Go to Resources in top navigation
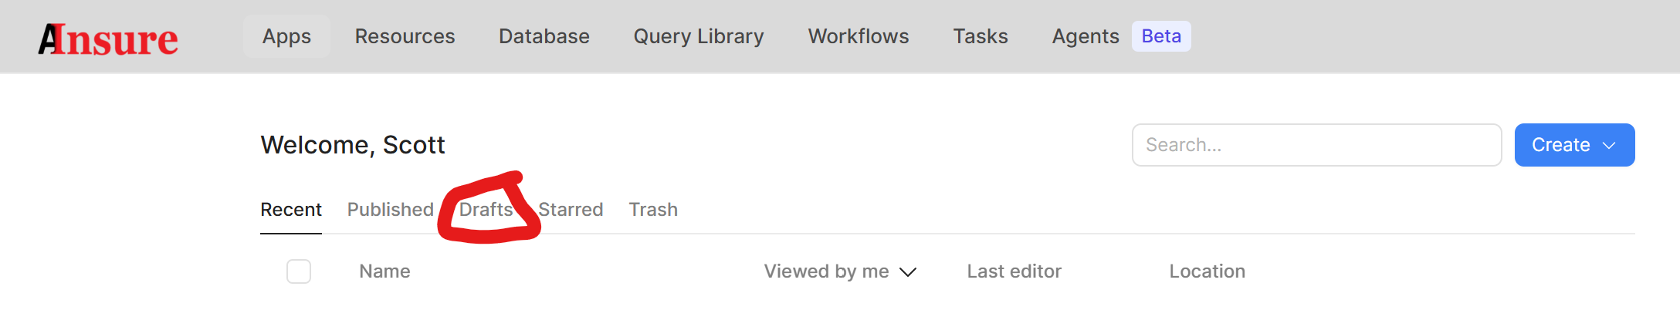Image resolution: width=1680 pixels, height=310 pixels. click(x=405, y=36)
